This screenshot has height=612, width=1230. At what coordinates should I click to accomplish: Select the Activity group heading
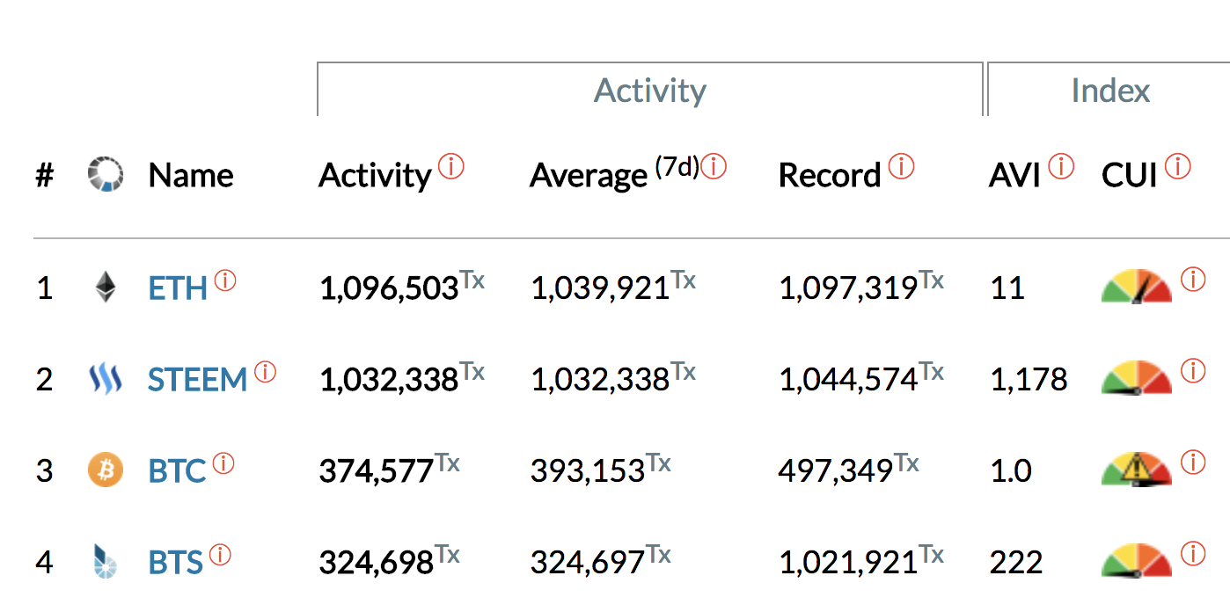pos(650,91)
